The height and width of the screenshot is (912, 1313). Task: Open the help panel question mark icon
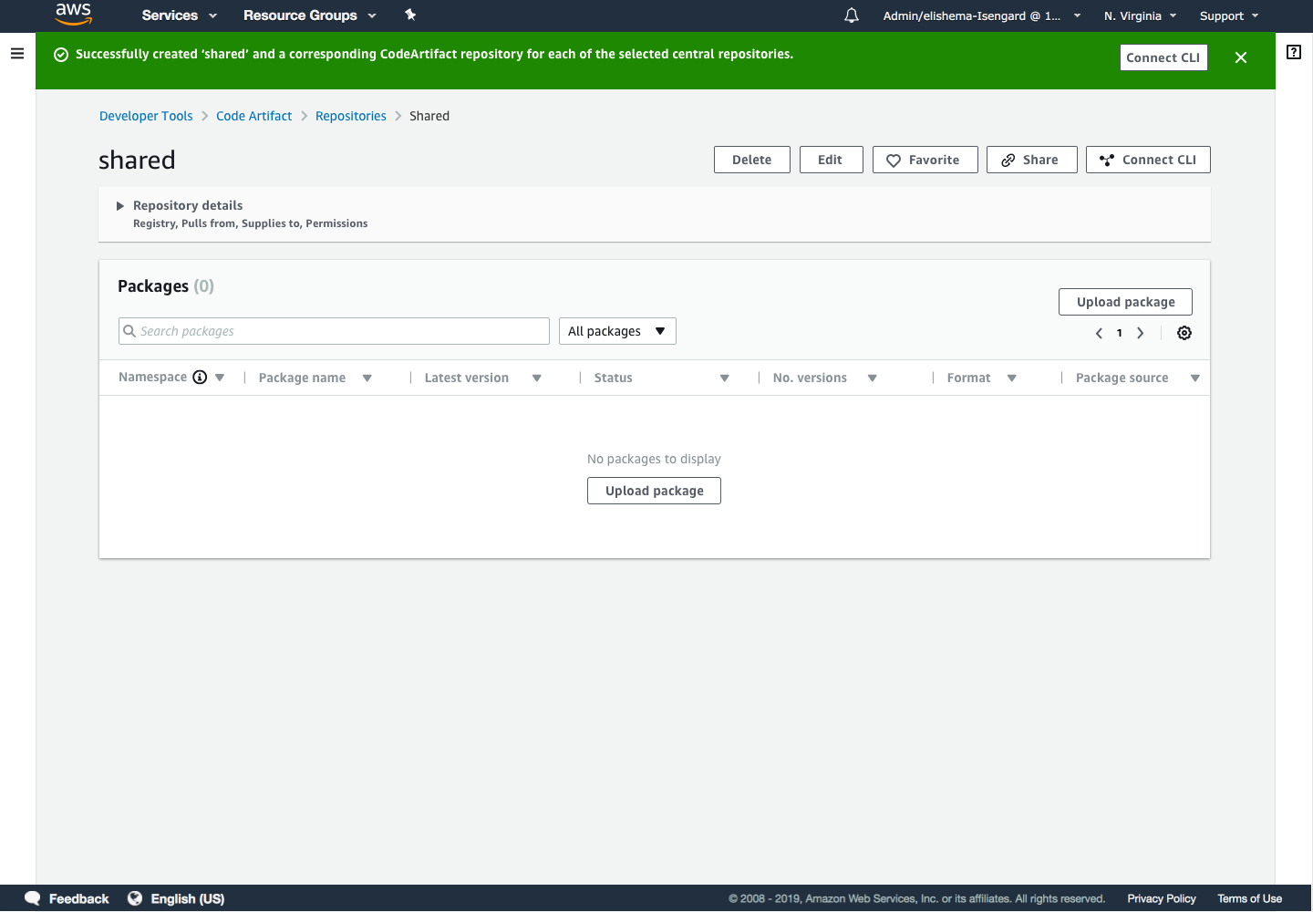pyautogui.click(x=1294, y=52)
